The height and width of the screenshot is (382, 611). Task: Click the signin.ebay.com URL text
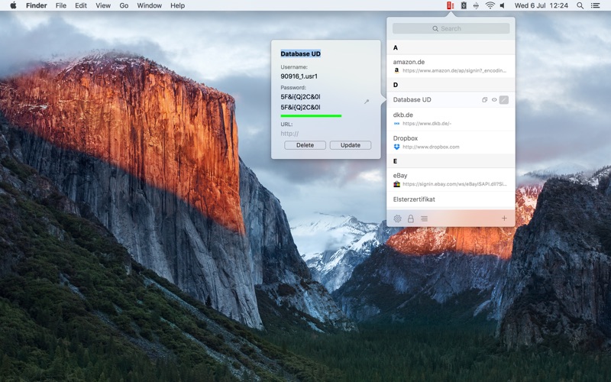click(454, 184)
